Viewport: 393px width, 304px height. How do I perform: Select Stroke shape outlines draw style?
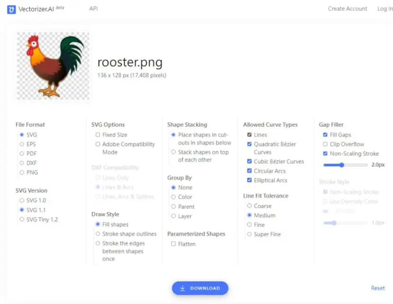point(98,234)
